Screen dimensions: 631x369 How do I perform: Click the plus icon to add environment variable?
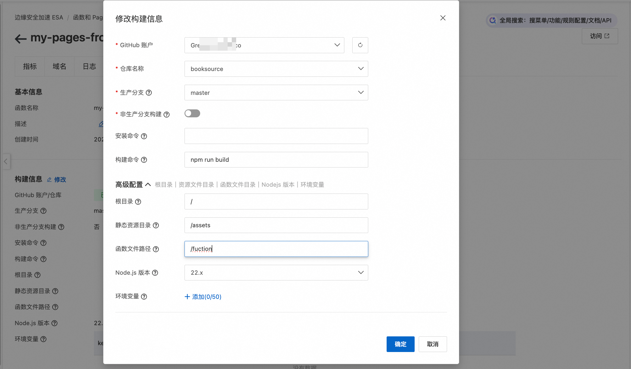(x=187, y=297)
